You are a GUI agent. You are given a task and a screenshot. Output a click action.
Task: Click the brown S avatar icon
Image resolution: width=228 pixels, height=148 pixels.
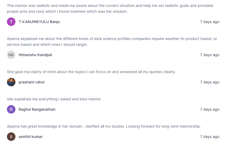tap(11, 137)
